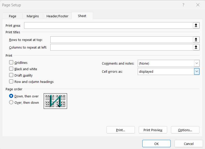The height and width of the screenshot is (149, 205).
Task: Expand the Cell errors as dropdown arrow
Action: (197, 71)
